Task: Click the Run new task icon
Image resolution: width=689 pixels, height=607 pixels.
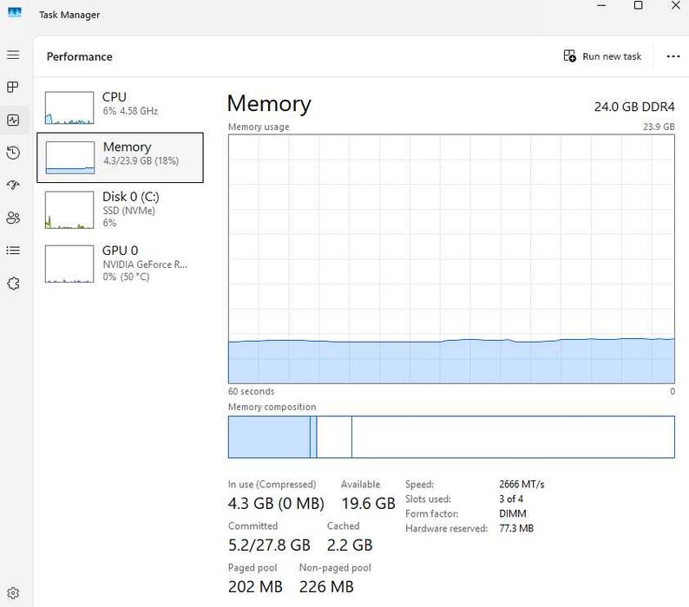Action: 569,55
